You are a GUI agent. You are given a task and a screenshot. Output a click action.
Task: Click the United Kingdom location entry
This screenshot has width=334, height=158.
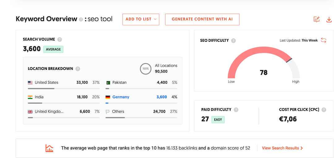click(x=49, y=112)
